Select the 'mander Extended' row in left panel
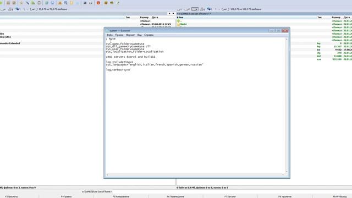Screen dimensions: 352x198 (52, 43)
